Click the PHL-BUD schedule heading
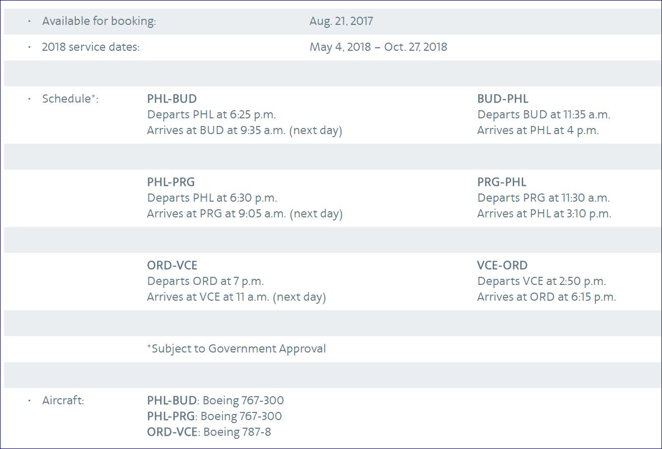This screenshot has width=662, height=449. pyautogui.click(x=172, y=99)
